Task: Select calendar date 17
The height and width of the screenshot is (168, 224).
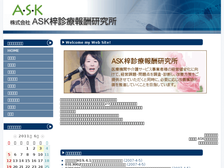Action: pos(40,161)
